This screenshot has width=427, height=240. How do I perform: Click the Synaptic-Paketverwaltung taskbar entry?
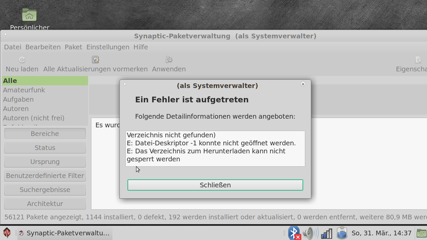point(65,233)
